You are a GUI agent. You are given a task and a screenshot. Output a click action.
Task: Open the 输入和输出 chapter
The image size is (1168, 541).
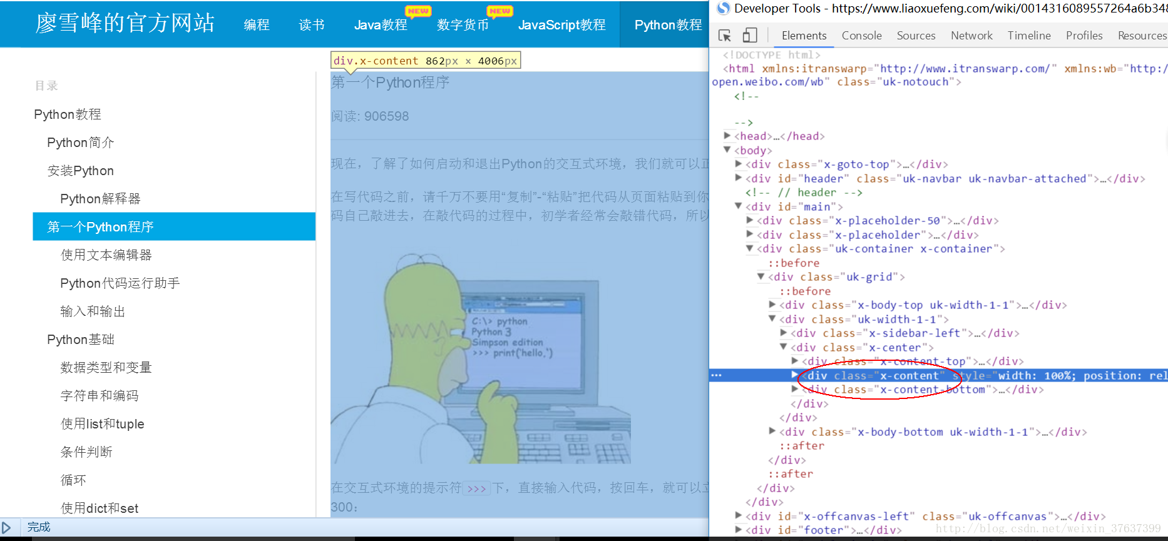point(93,311)
